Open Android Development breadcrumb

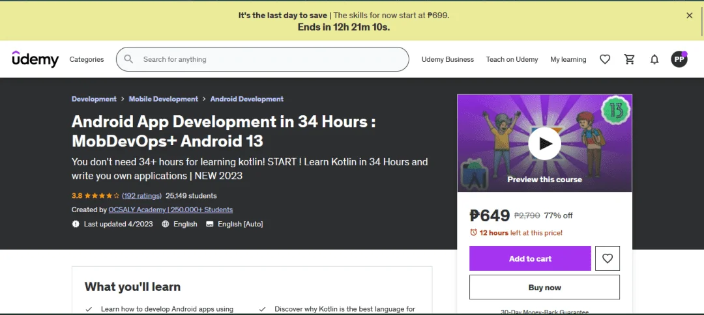click(x=247, y=99)
